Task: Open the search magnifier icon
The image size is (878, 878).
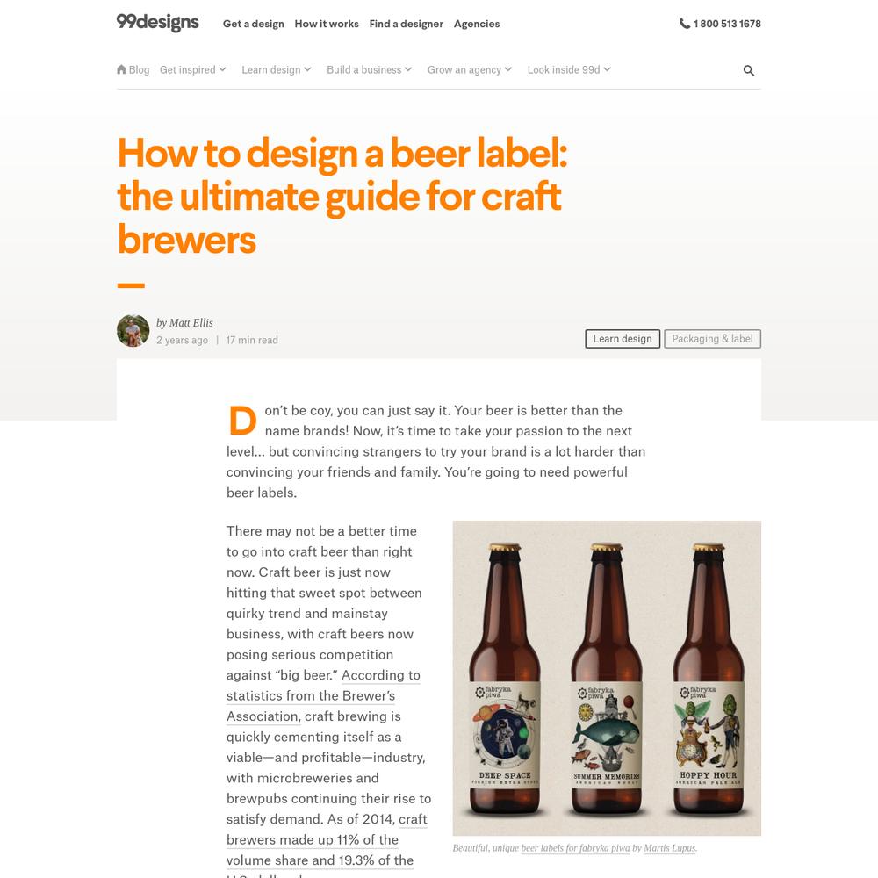Action: [748, 70]
